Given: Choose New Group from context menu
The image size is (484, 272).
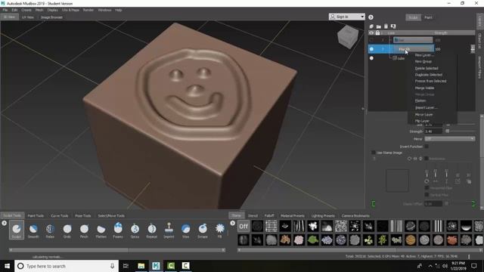Looking at the screenshot, I should pyautogui.click(x=423, y=62).
